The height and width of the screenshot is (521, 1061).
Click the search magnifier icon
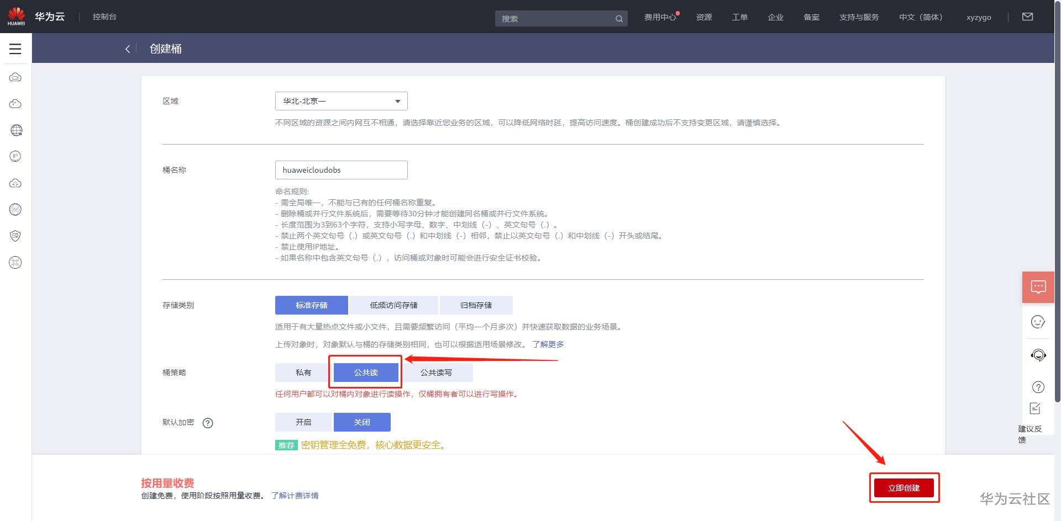tap(619, 19)
